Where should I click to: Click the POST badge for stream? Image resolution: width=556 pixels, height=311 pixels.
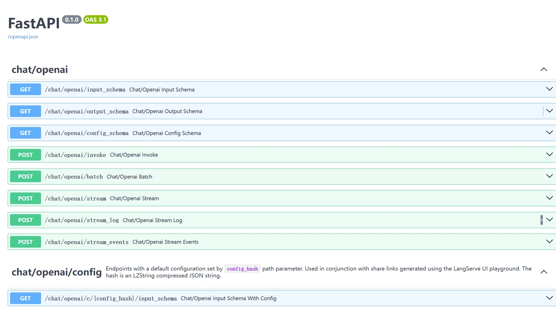25,198
